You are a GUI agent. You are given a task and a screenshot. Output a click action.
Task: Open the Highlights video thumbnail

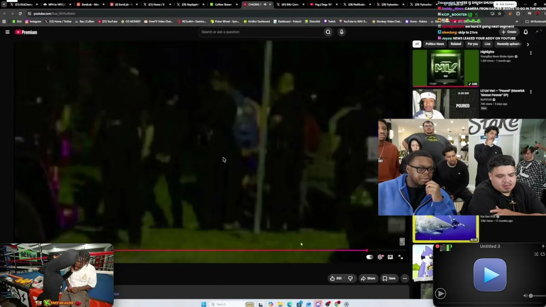(446, 68)
